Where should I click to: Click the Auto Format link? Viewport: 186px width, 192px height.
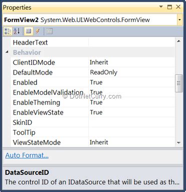tap(27, 155)
